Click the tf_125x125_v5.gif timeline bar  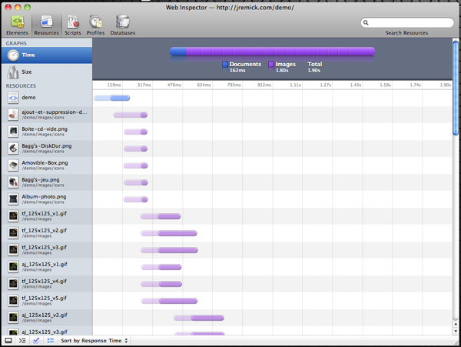[x=169, y=301]
